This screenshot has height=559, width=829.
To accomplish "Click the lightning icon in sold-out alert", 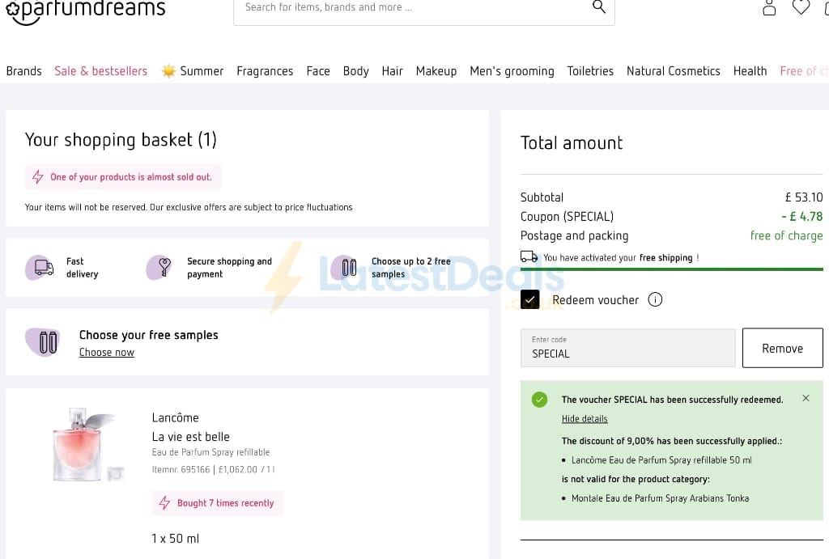I will tap(37, 177).
